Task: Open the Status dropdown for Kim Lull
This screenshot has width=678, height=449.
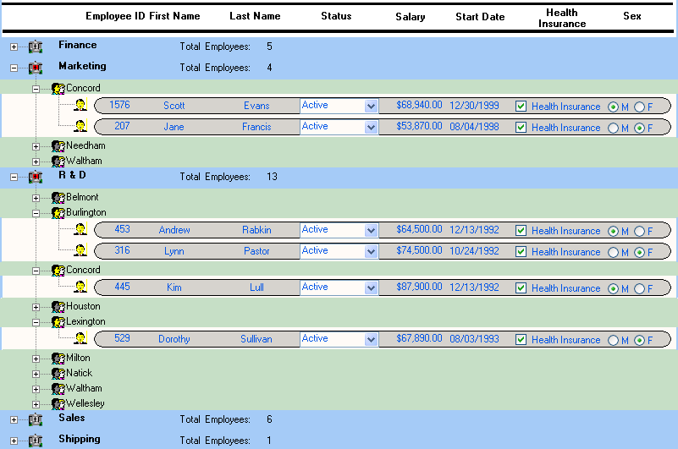Action: tap(371, 287)
